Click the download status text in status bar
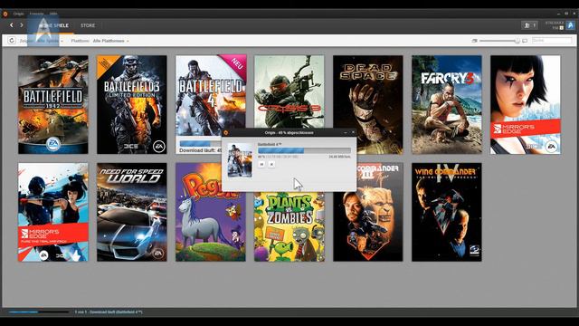This screenshot has height=326, width=579. pos(109,312)
